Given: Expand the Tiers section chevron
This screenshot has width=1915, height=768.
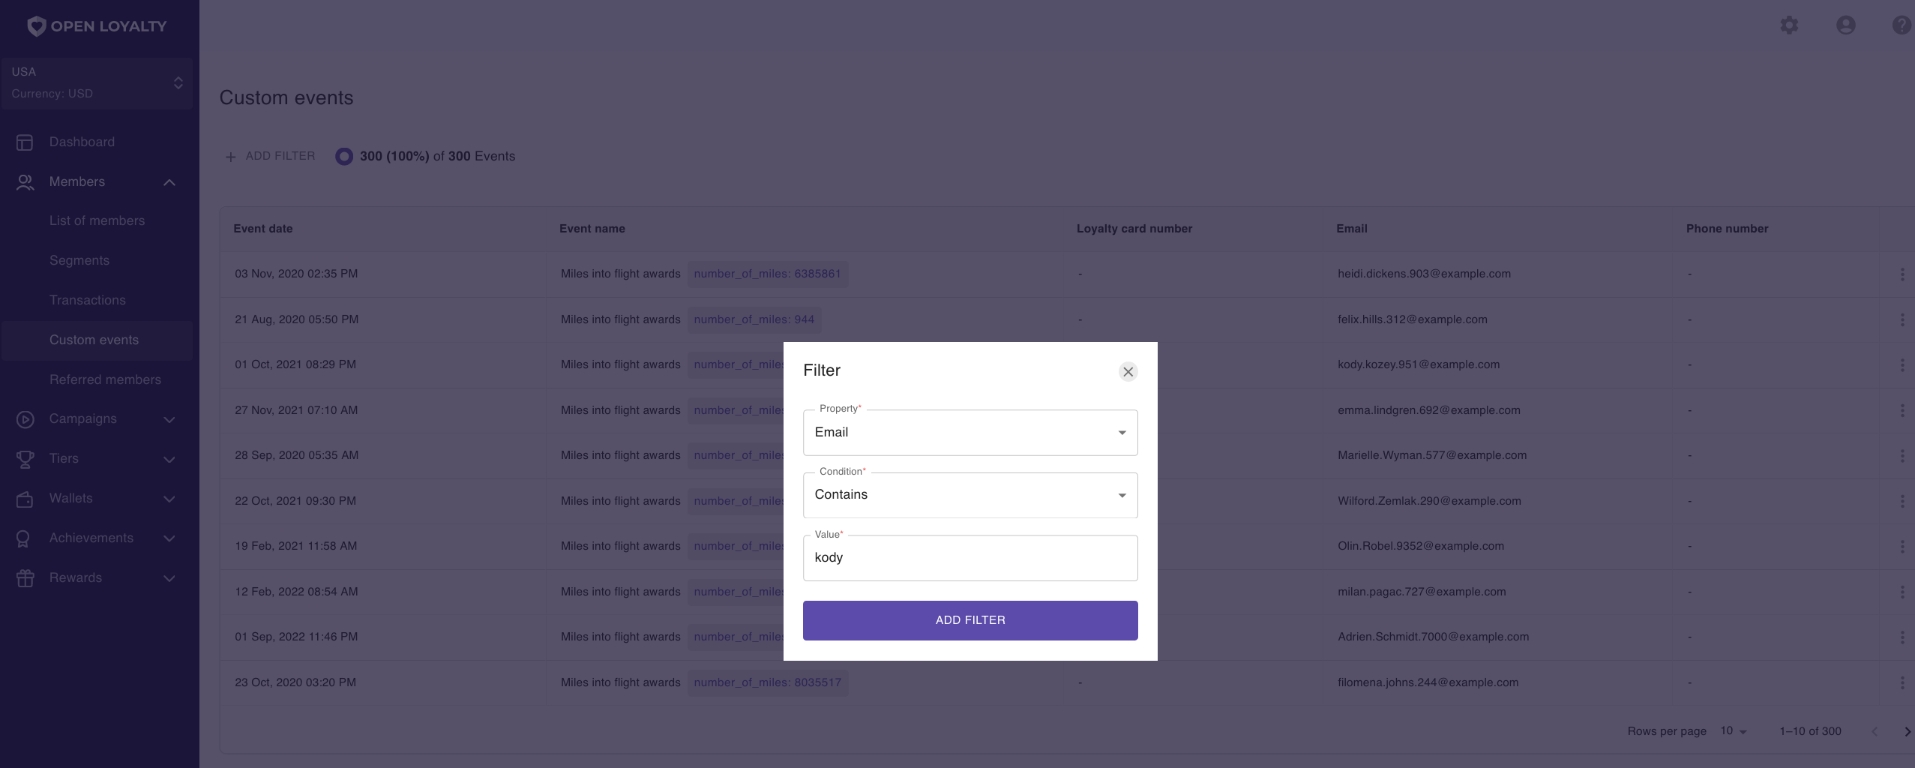Looking at the screenshot, I should tap(169, 460).
